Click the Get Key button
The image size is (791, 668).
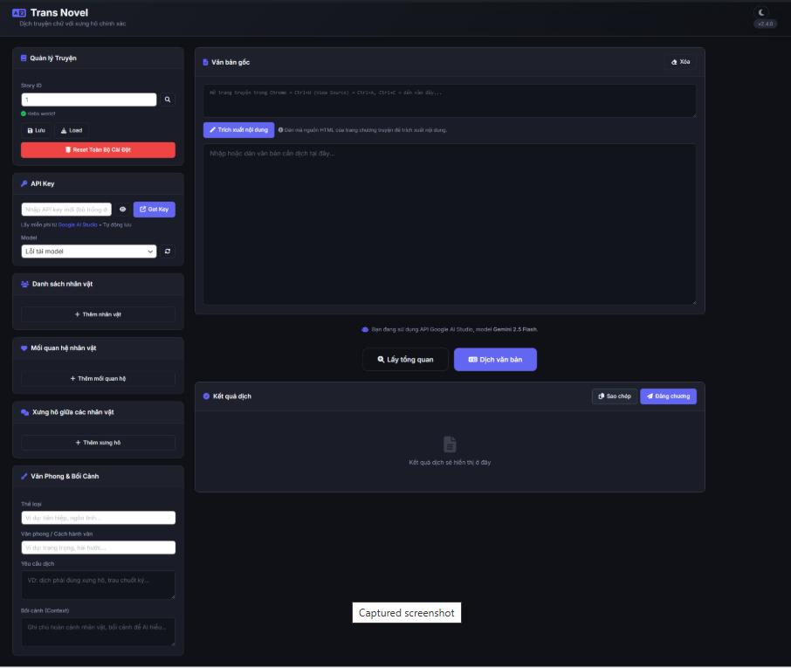[x=155, y=210]
